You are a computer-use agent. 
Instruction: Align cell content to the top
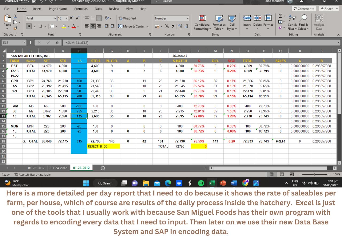click(x=87, y=18)
